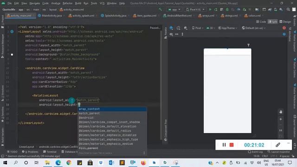This screenshot has width=297, height=167.
Task: Run the app with the green play icon
Action: point(210,9)
